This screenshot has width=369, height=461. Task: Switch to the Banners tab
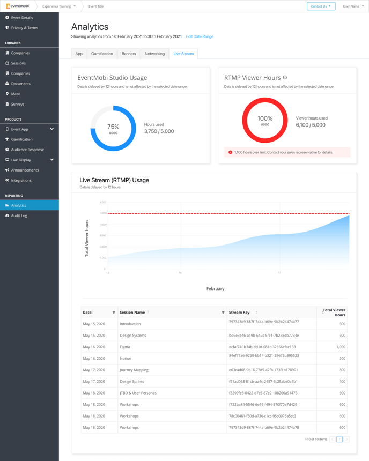[129, 54]
